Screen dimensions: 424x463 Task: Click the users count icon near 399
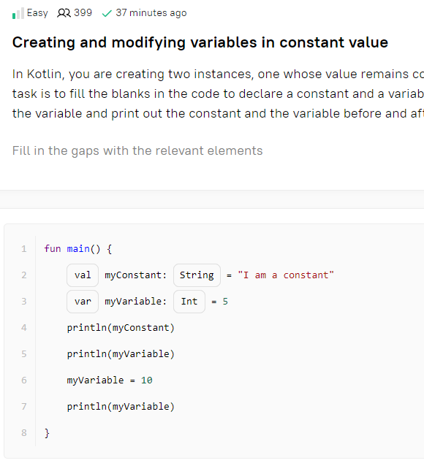pyautogui.click(x=64, y=13)
